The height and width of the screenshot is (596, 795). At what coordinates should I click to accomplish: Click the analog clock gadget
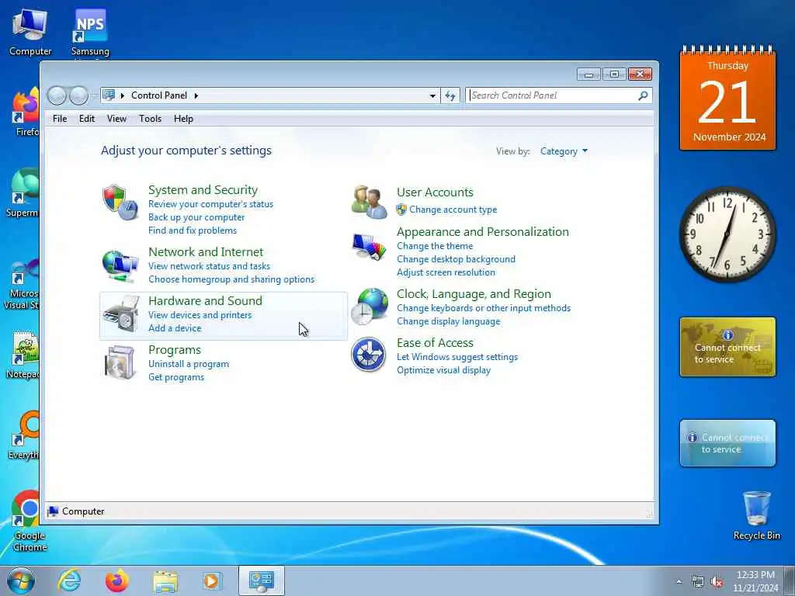tap(727, 234)
